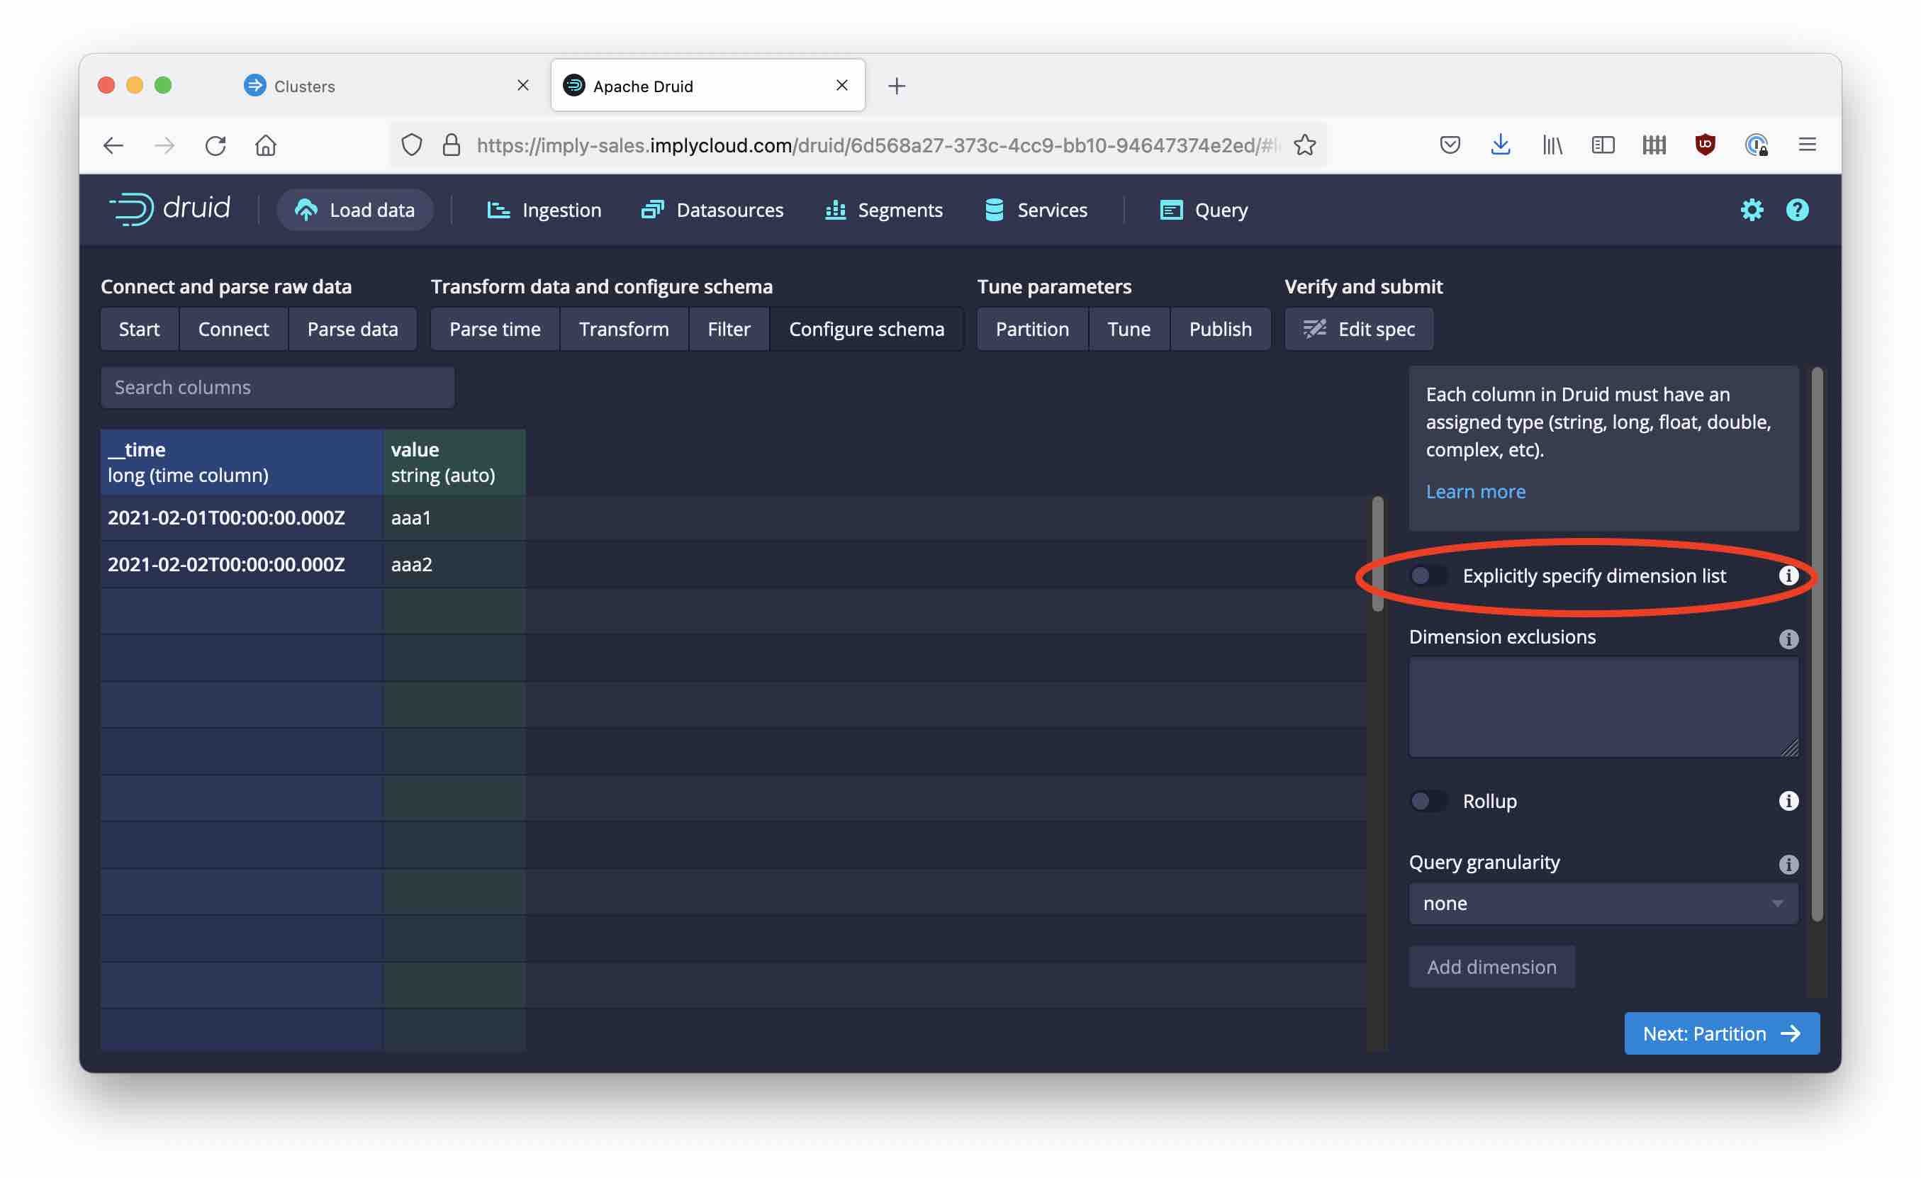
Task: Switch to the Publish step
Action: click(x=1220, y=328)
